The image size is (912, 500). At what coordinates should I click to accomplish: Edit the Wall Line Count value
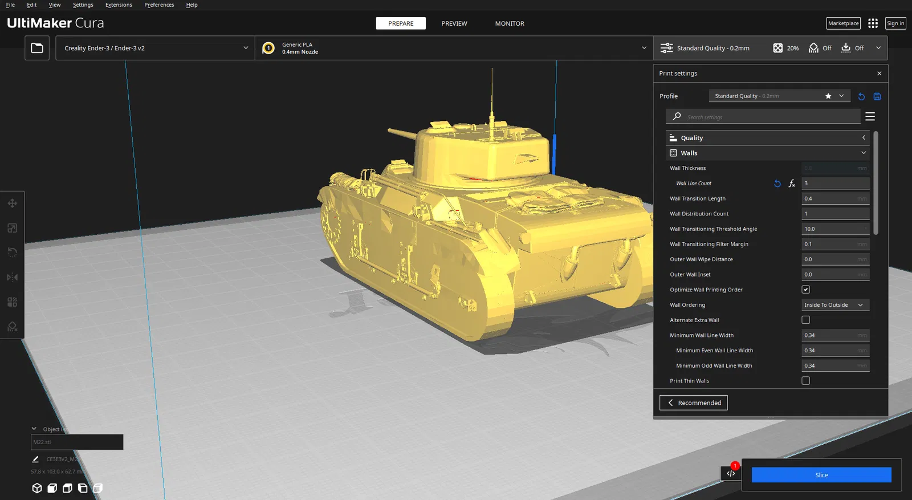(x=836, y=184)
